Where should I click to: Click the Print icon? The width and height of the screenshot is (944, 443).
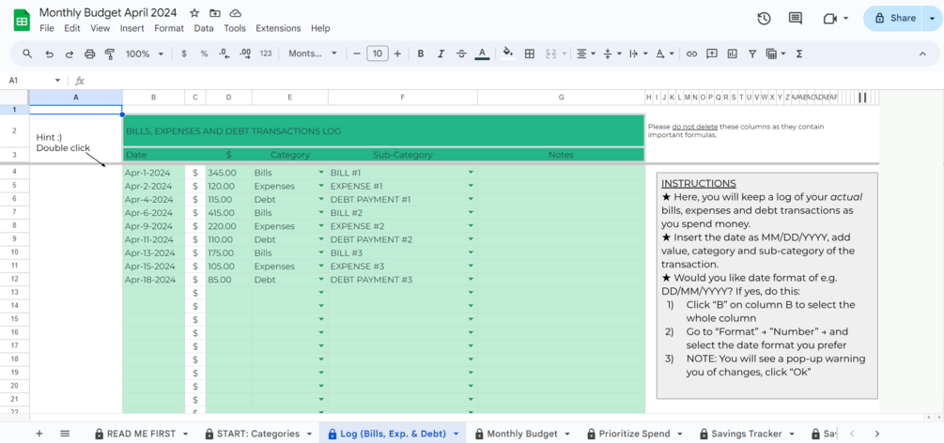90,53
